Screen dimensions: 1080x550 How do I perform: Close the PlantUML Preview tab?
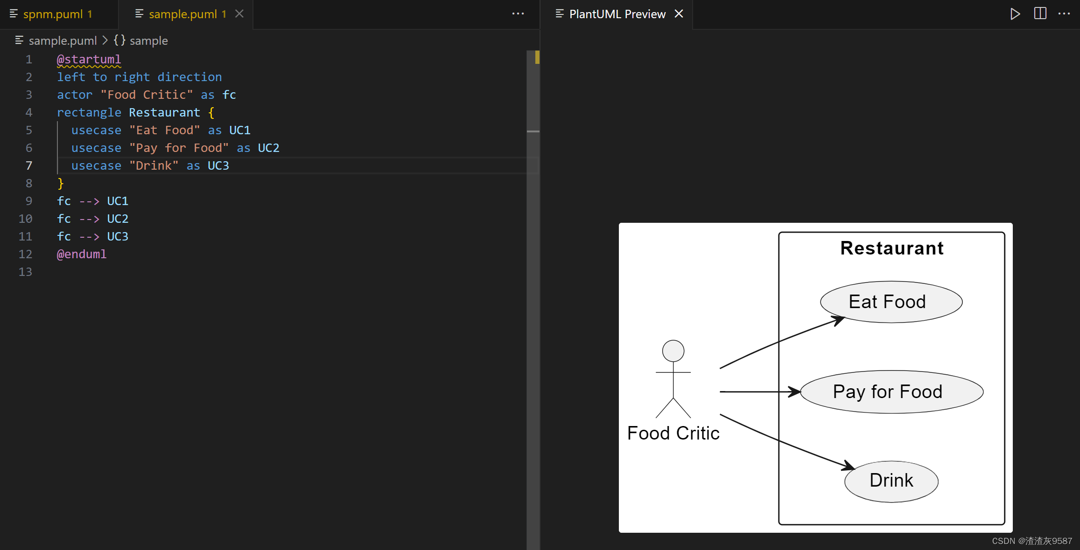point(679,14)
